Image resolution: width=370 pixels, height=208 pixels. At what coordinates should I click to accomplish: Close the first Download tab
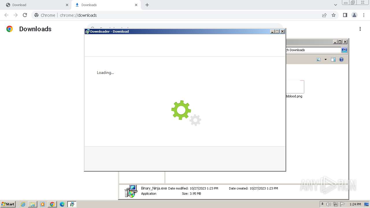coord(67,5)
